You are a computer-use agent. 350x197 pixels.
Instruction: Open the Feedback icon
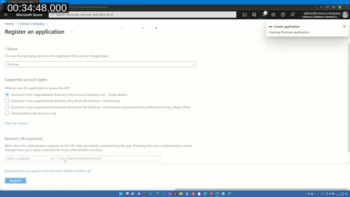(x=292, y=15)
